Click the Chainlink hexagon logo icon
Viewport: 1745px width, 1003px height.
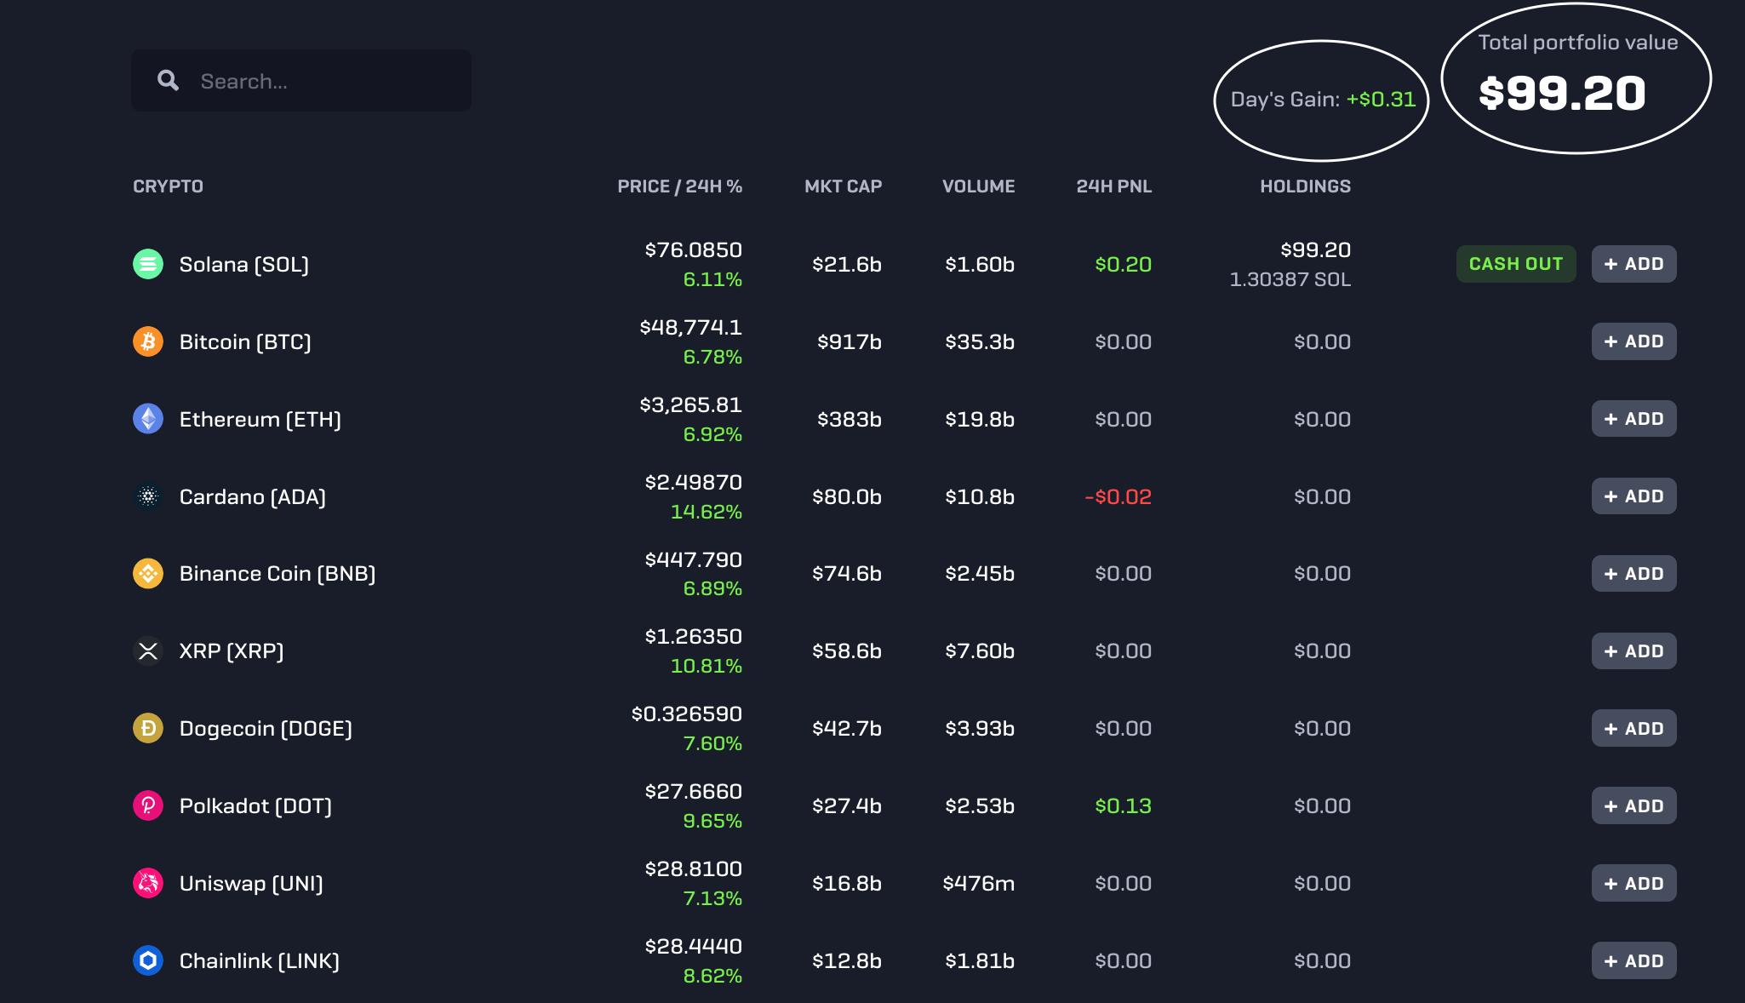tap(148, 960)
